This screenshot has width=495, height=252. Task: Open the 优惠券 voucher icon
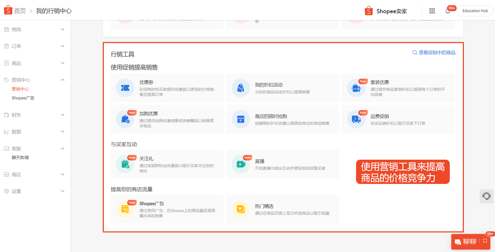click(x=125, y=88)
